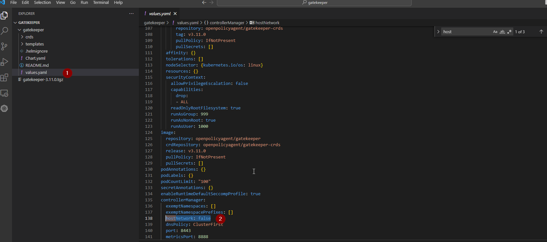Open the File menu
Viewport: 547px width, 242px height.
(x=14, y=3)
